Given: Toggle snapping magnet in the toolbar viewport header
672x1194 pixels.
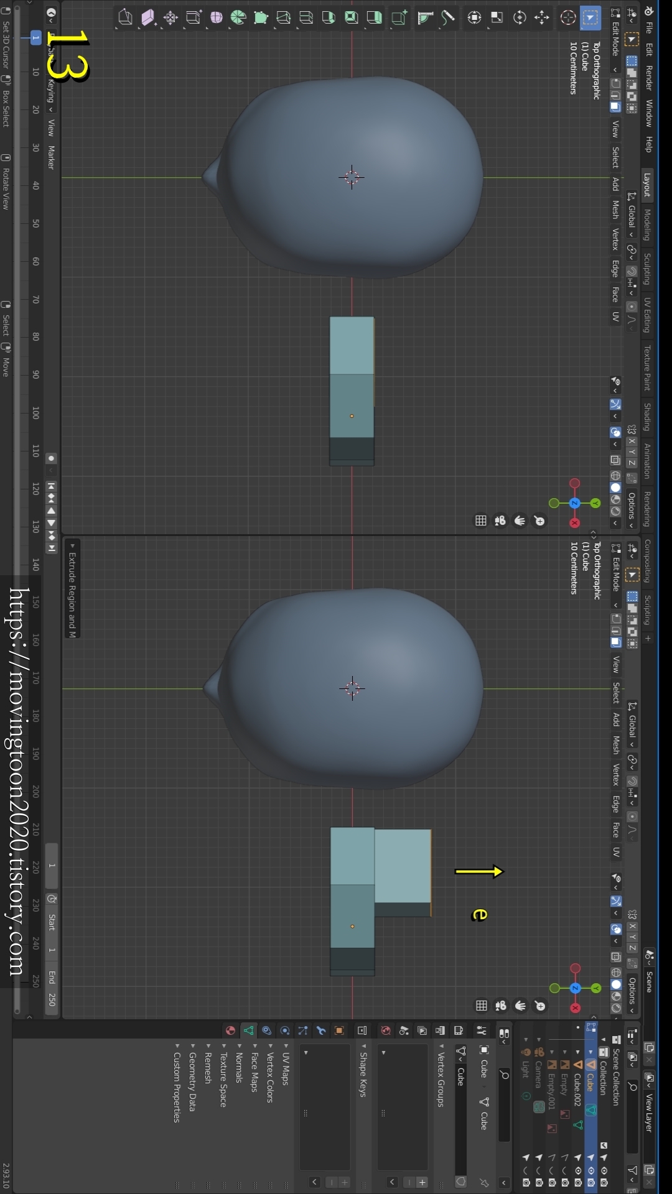Looking at the screenshot, I should [632, 271].
